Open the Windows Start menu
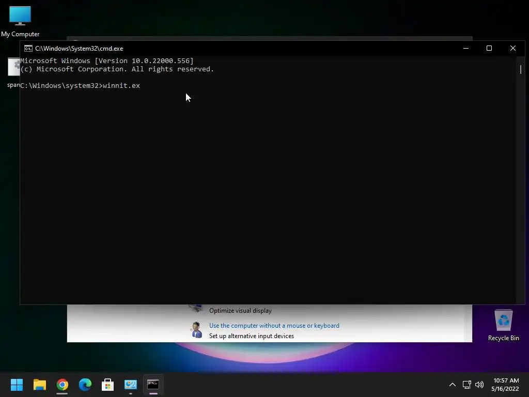The height and width of the screenshot is (397, 529). point(17,385)
